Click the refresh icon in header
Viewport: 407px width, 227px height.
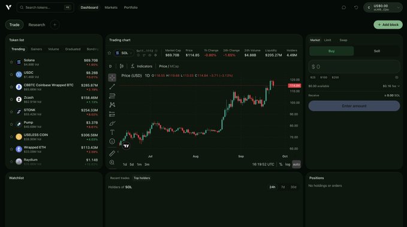point(356,7)
